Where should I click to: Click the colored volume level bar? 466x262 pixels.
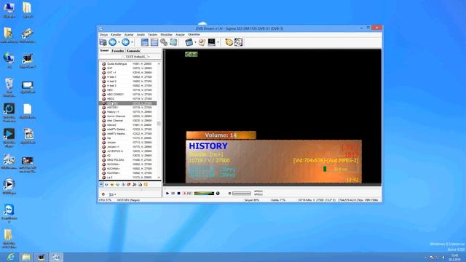pyautogui.click(x=204, y=194)
